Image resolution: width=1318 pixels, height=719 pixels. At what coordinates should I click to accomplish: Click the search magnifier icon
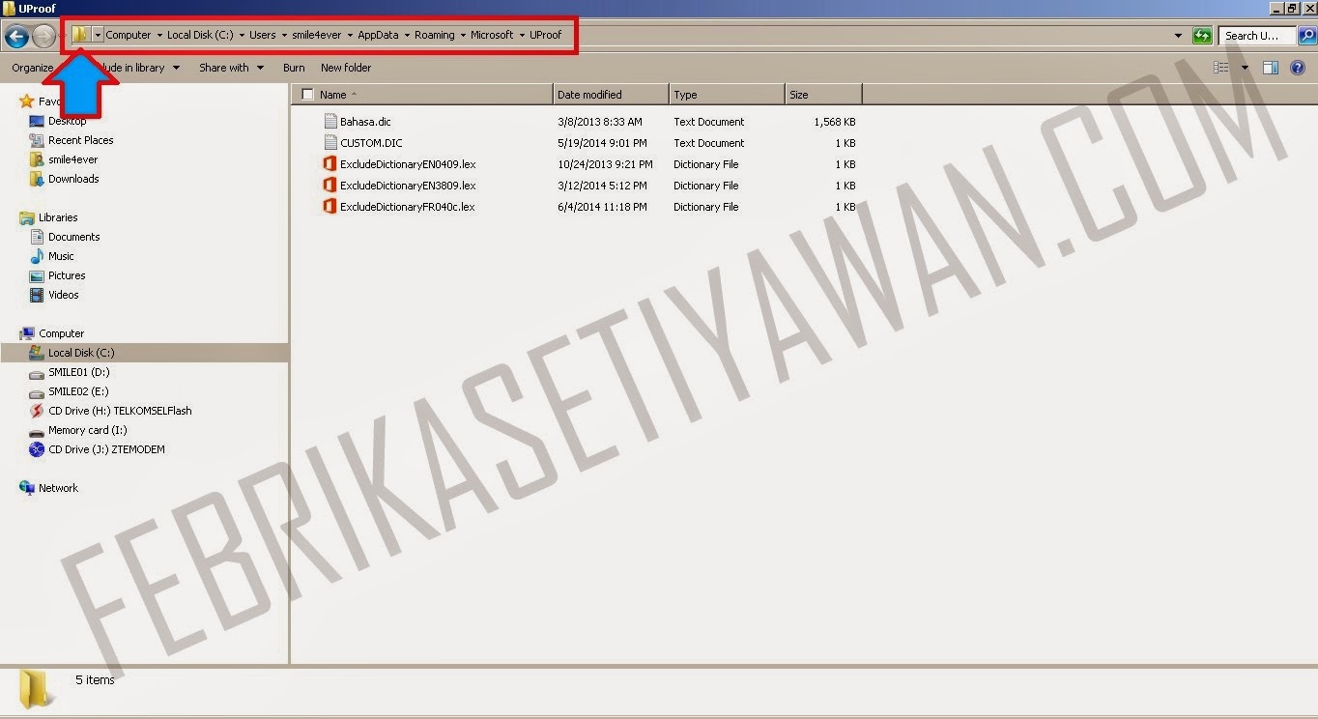coord(1306,36)
